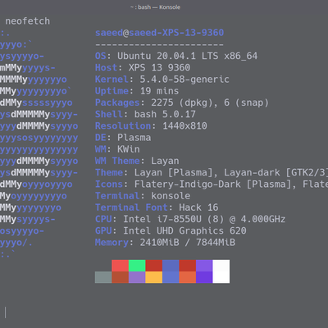This screenshot has width=328, height=328.
Task: Click the brown block below the bright red one
Action: coord(121,277)
